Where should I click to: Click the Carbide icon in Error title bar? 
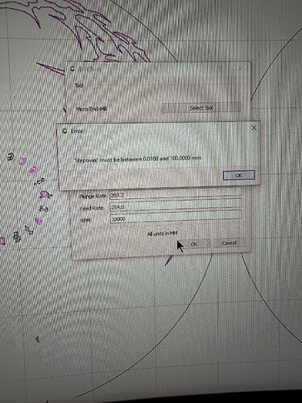coord(64,131)
